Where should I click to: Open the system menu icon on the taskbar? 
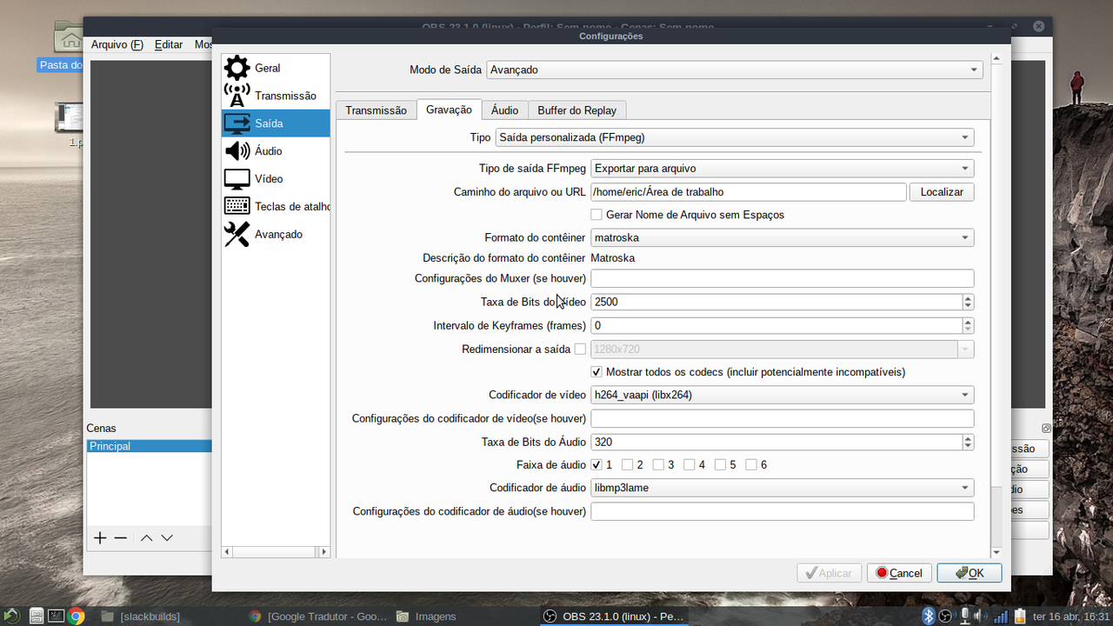(11, 616)
